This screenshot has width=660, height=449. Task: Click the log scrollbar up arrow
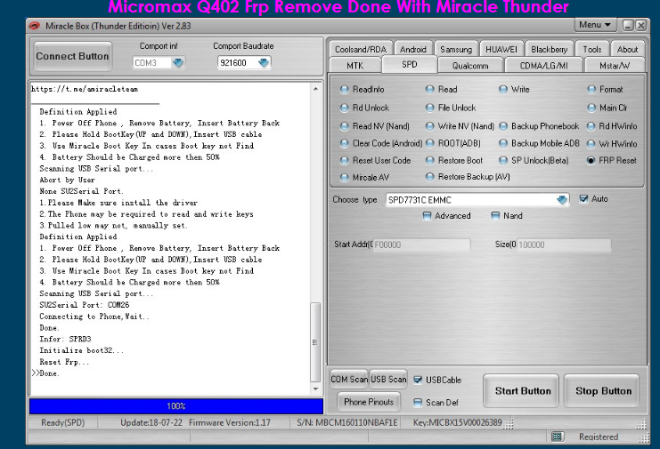click(x=315, y=89)
